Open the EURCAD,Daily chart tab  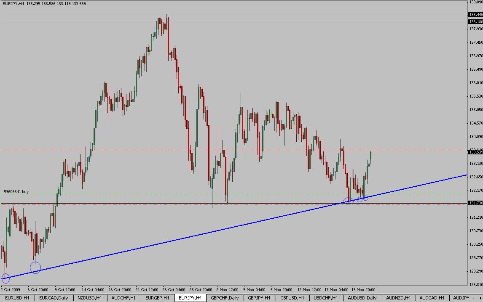point(54,298)
